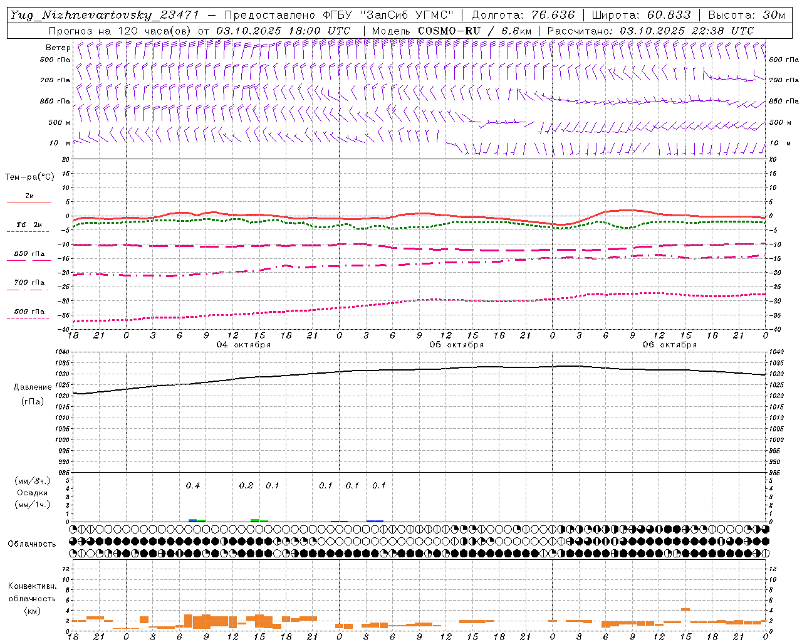Click the '06 октября' date label

(670, 345)
